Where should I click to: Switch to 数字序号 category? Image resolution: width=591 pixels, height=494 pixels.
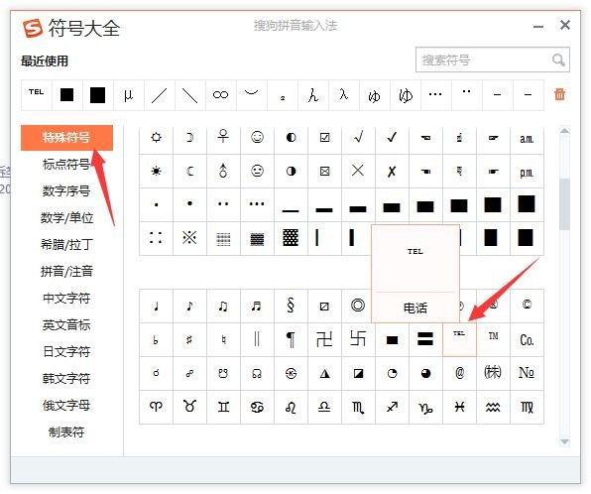pos(66,191)
